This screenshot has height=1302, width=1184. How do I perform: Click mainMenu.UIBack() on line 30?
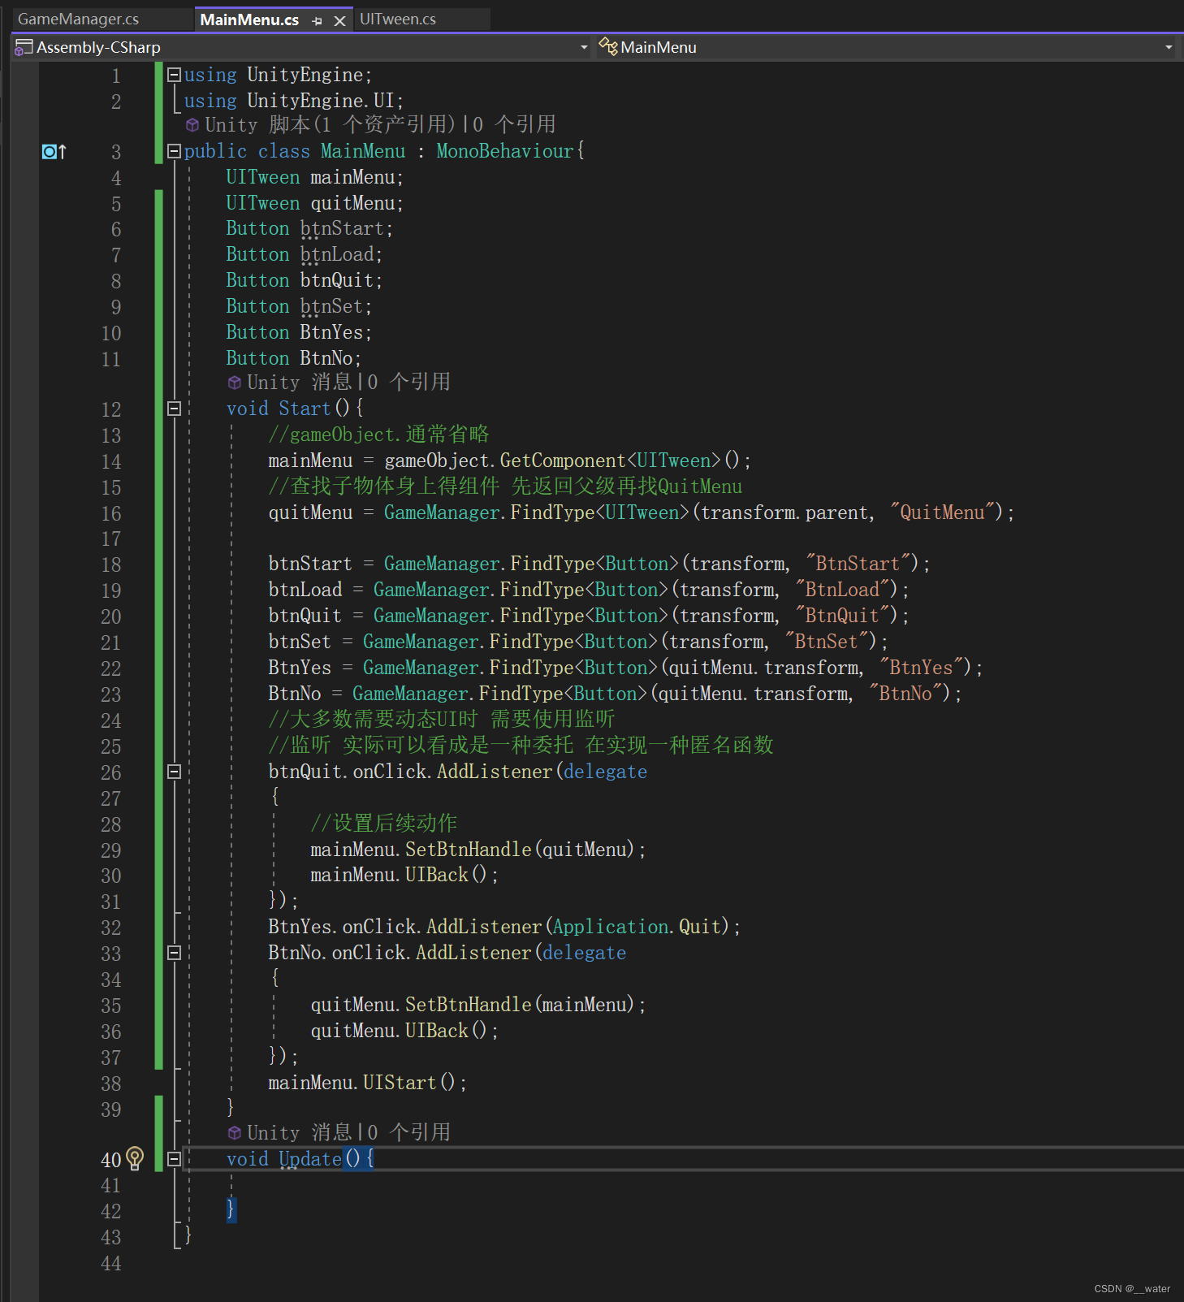pos(399,875)
